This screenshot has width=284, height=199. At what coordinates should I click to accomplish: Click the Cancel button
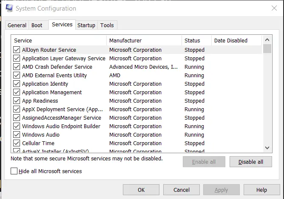181,190
